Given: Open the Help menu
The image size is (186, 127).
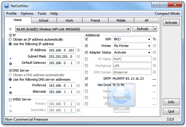Looking at the screenshot, I should (x=54, y=14).
